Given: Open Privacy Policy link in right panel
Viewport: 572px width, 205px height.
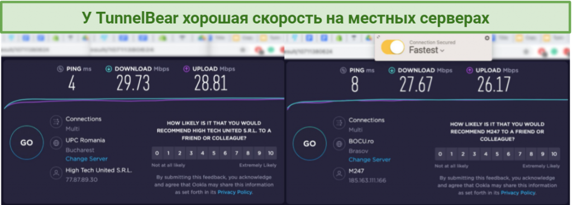Looking at the screenshot, I should coord(518,193).
